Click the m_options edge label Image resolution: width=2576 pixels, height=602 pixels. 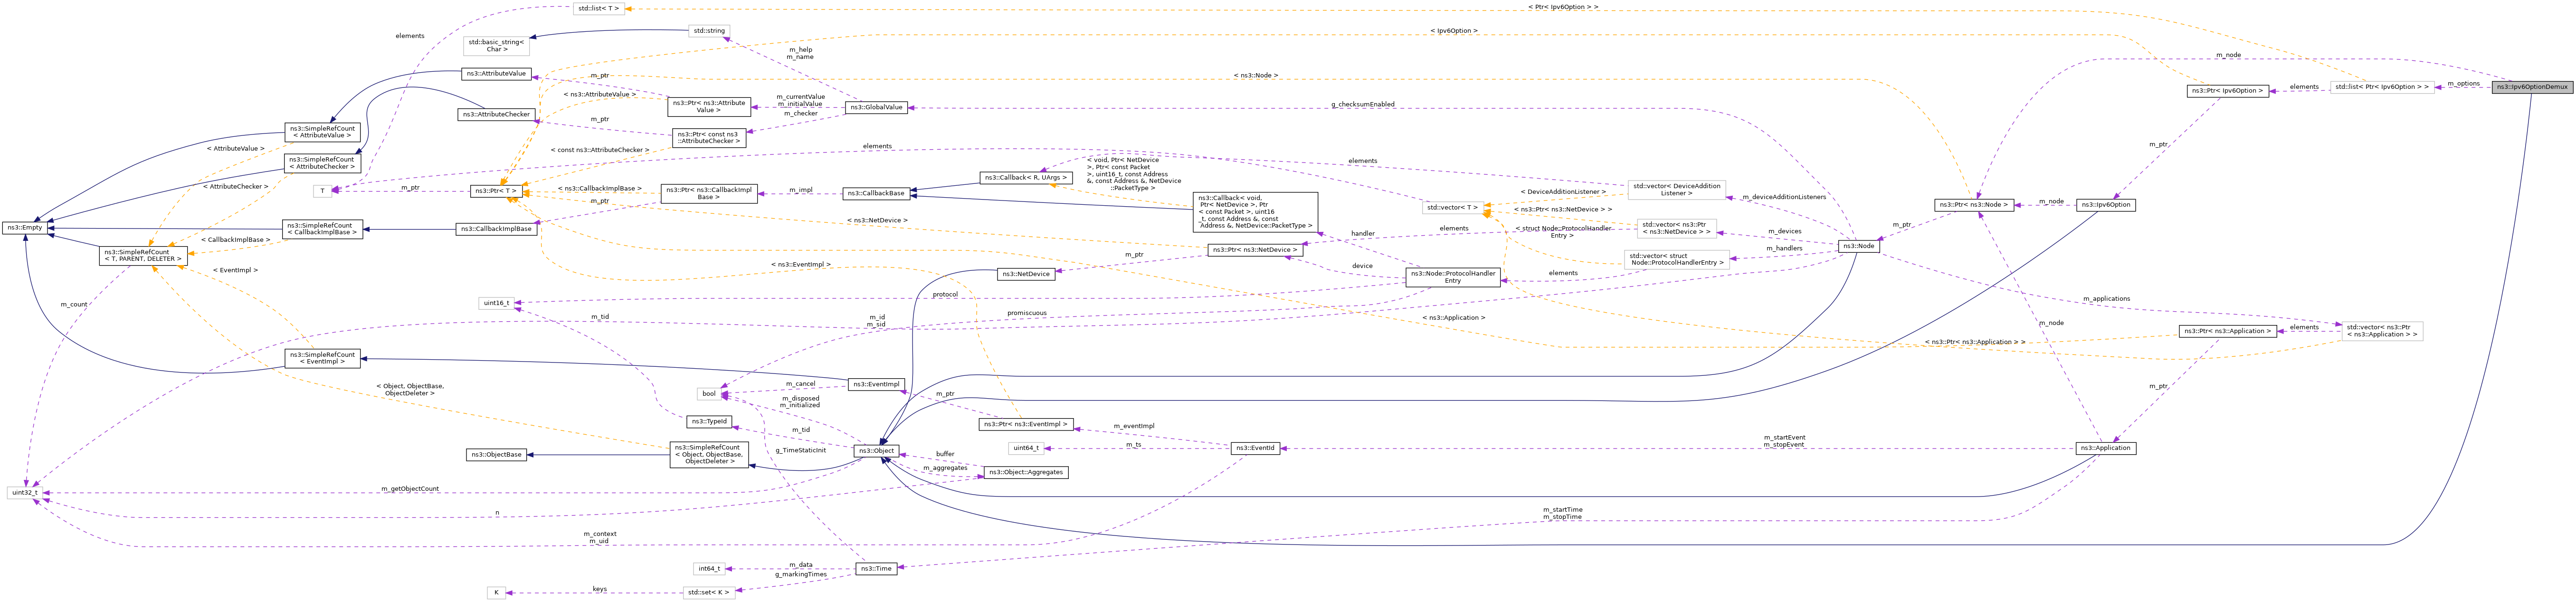click(2464, 83)
